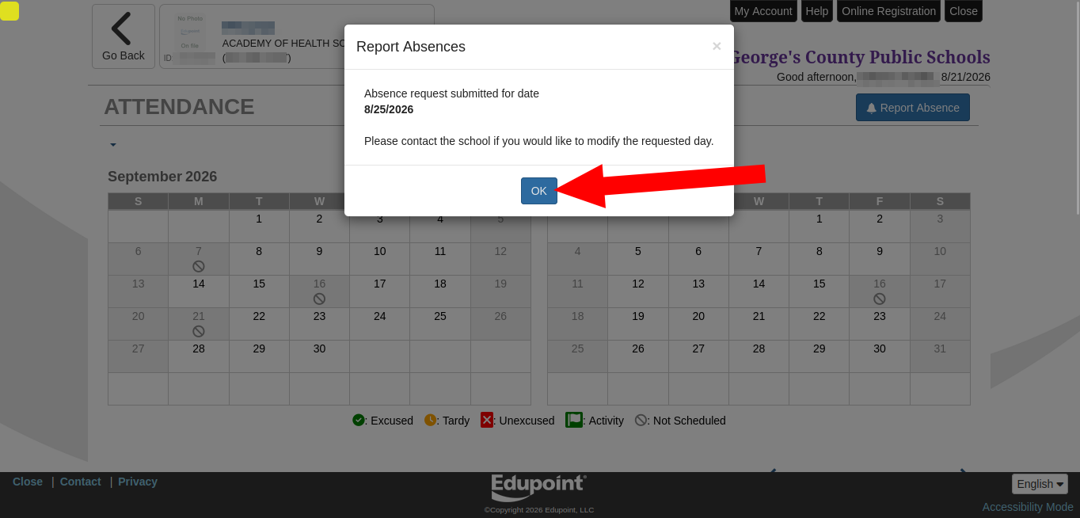The width and height of the screenshot is (1080, 518).
Task: Click the Excused green checkmark legend icon
Action: pyautogui.click(x=359, y=420)
